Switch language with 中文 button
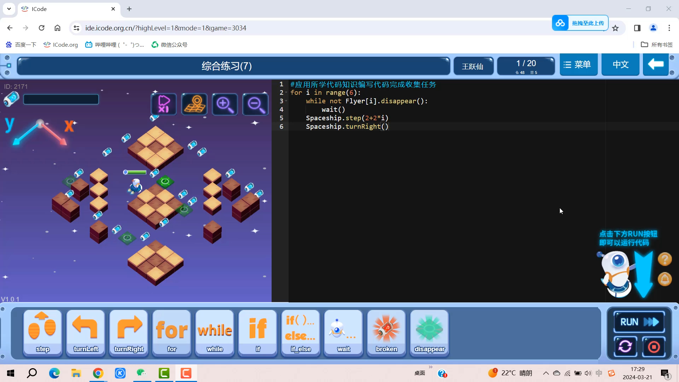The width and height of the screenshot is (679, 382). click(x=620, y=65)
